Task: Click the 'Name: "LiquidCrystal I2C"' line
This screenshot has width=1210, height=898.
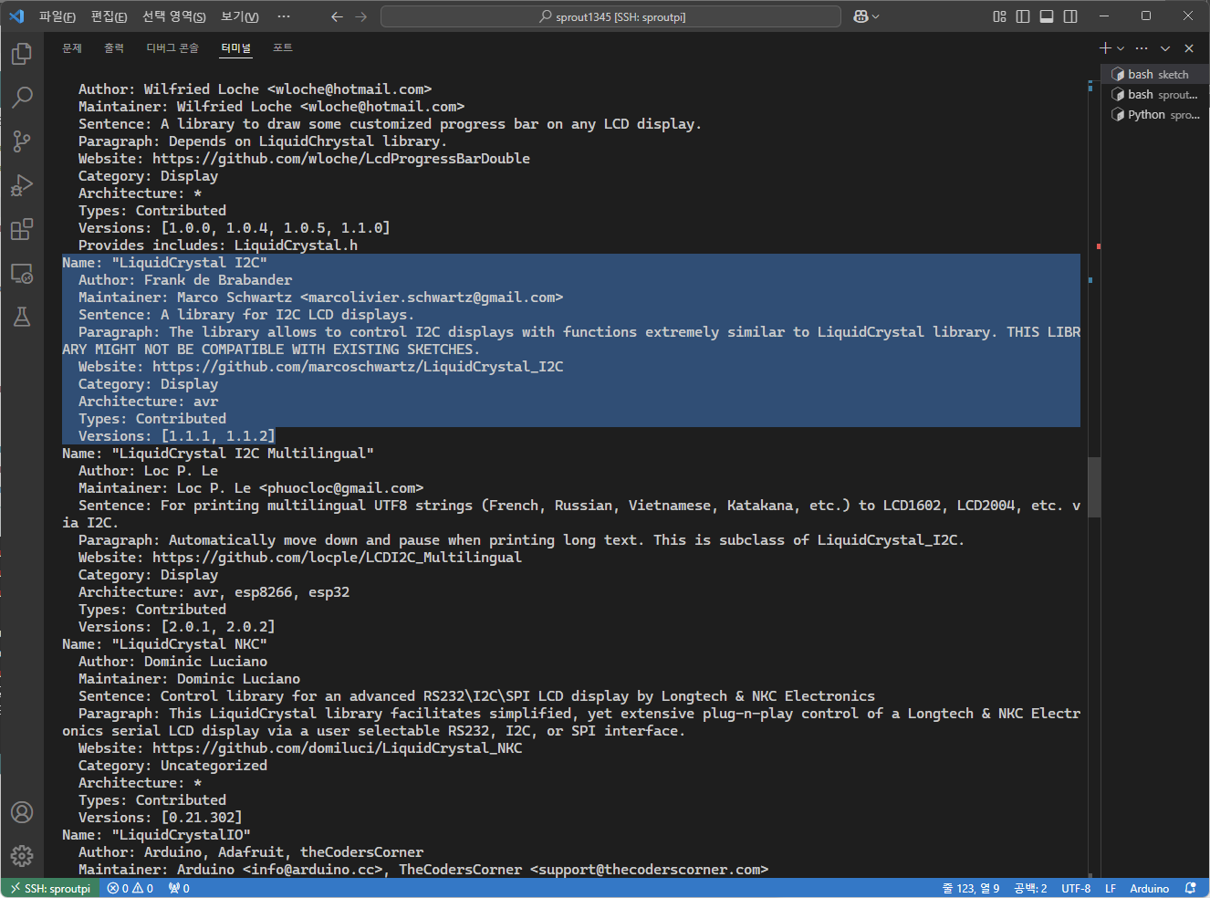Action: 164,263
